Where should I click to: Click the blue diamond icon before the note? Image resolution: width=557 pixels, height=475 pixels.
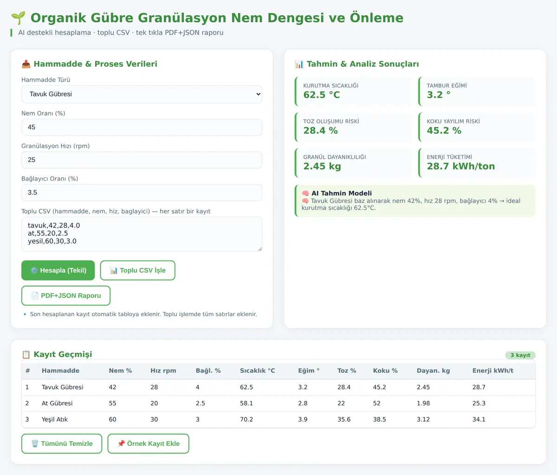(25, 314)
